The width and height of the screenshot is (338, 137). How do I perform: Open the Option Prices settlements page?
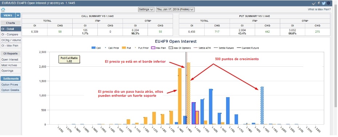tap(11, 84)
